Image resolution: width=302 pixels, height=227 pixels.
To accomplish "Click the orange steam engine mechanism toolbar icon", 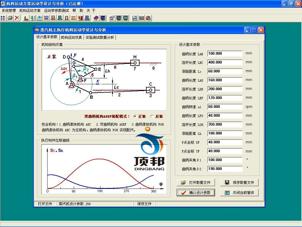I will coord(73,18).
